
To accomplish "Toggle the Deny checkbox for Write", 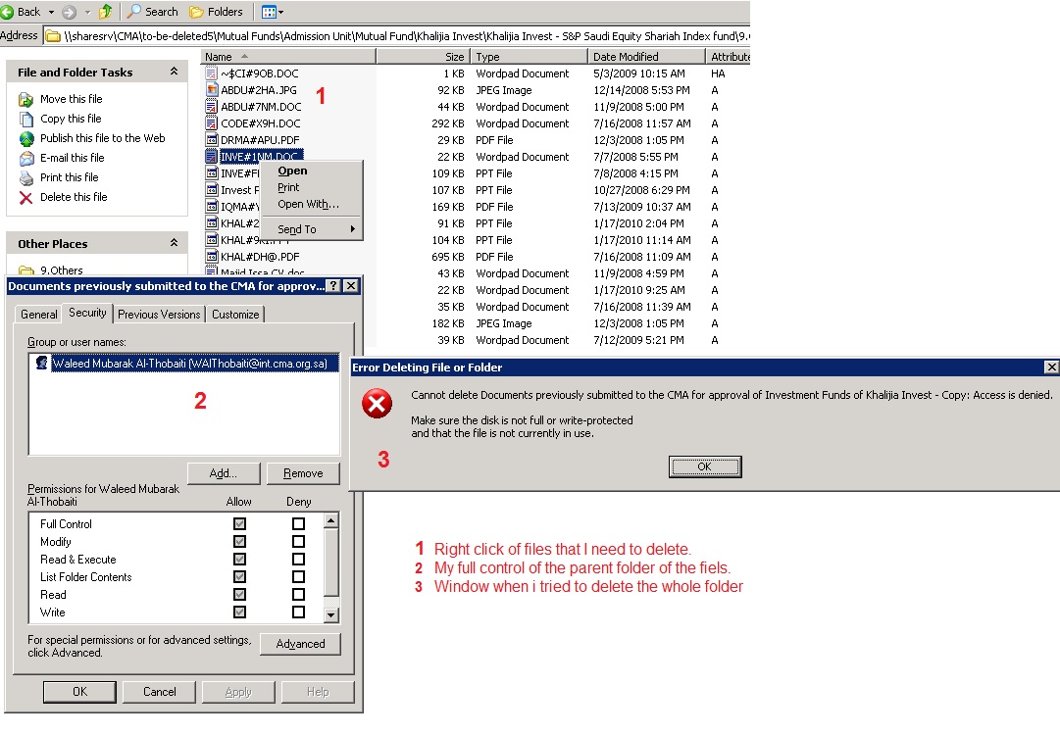I will 298,612.
